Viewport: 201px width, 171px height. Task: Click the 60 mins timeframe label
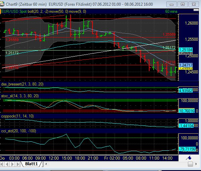tap(171, 11)
